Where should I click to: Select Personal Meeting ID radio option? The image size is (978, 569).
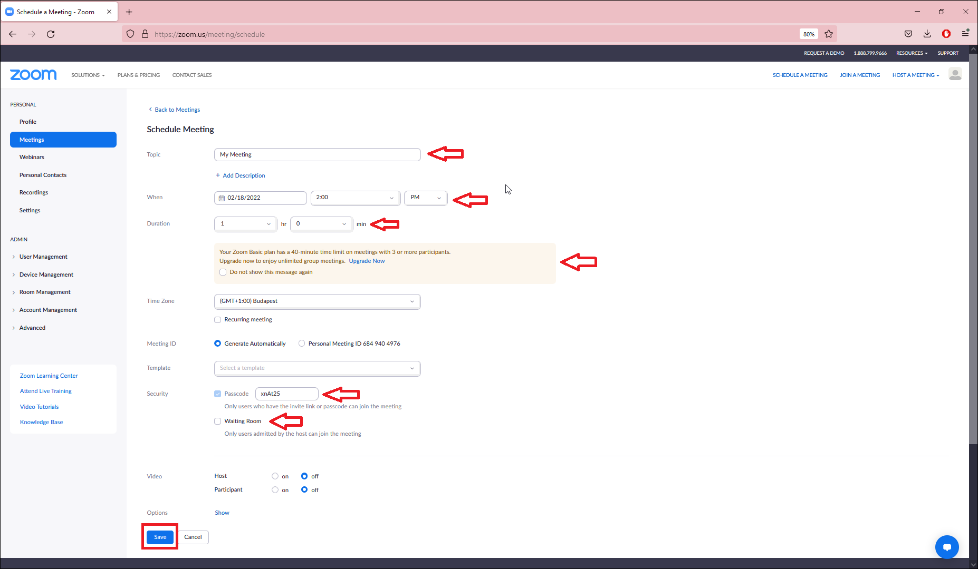point(302,344)
